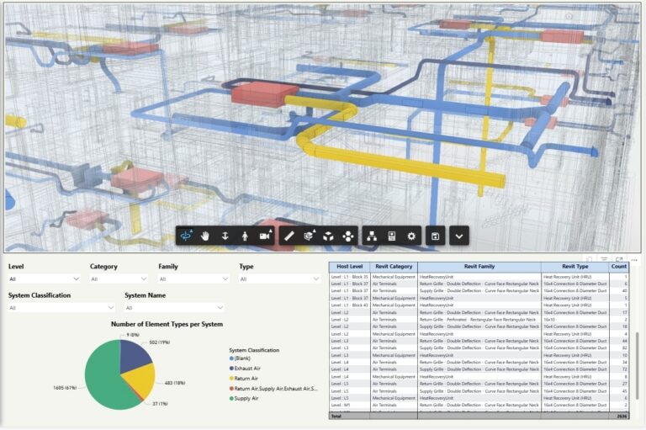This screenshot has height=430, width=646.
Task: Activate the Pan hand tool
Action: [204, 236]
